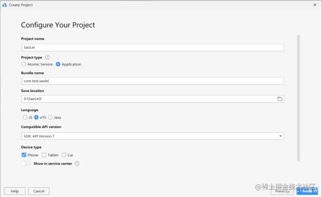Enable the Tablet device type
This screenshot has width=322, height=197.
pos(44,155)
